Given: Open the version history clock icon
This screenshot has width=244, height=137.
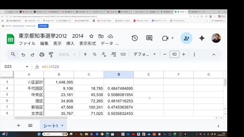Looking at the screenshot, I should click(x=135, y=38).
